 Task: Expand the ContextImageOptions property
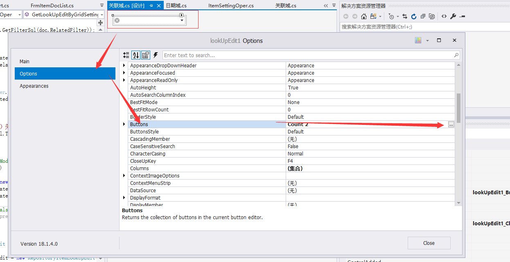[x=124, y=175]
